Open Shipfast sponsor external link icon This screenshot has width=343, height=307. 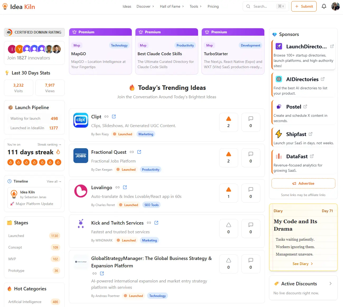(x=311, y=134)
